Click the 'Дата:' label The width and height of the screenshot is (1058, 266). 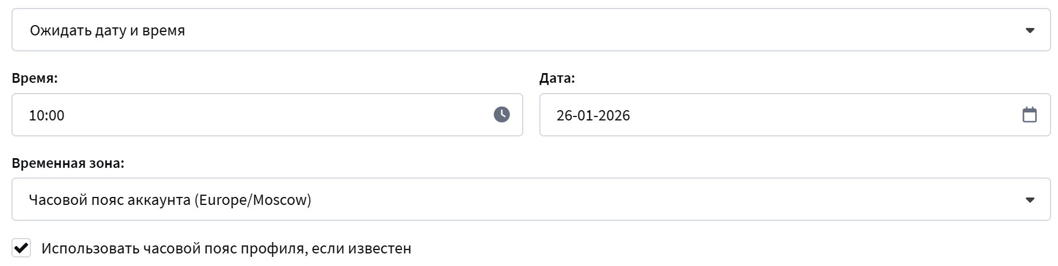click(x=556, y=78)
